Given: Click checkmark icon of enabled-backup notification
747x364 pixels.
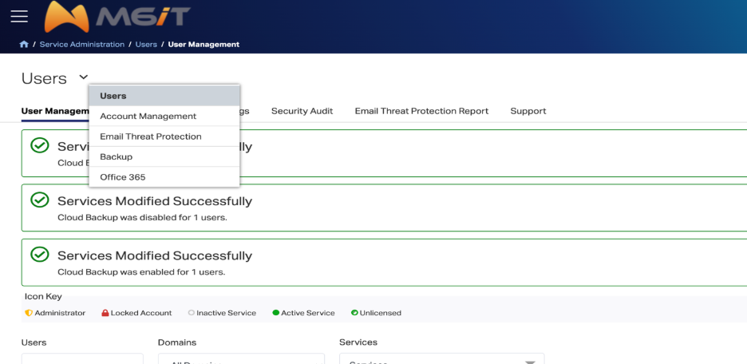Looking at the screenshot, I should [40, 255].
